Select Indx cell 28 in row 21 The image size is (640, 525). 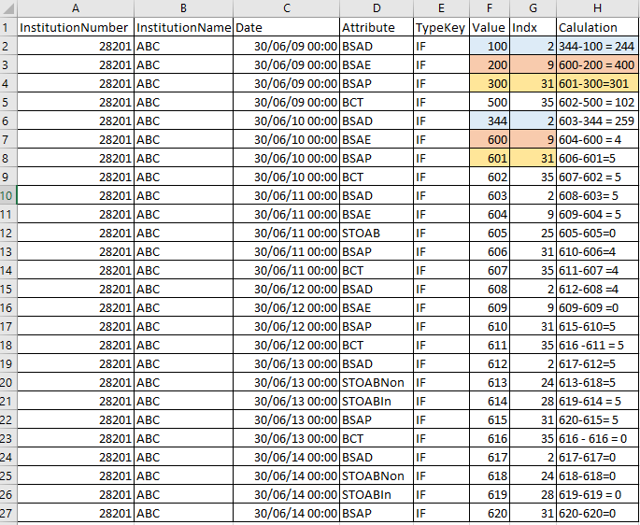[x=533, y=401]
